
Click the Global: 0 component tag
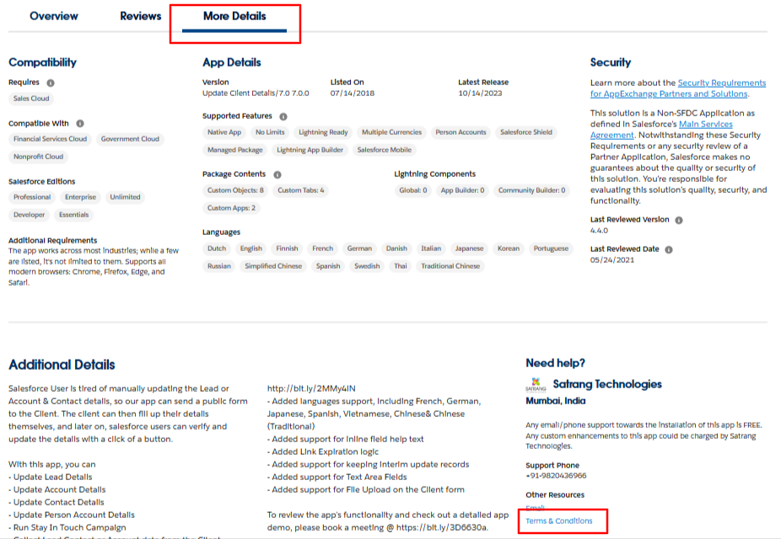(x=413, y=190)
